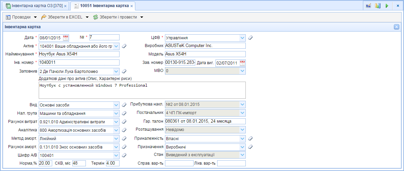Open the calendar picker for the Дата field
The image size is (404, 171).
point(66,38)
